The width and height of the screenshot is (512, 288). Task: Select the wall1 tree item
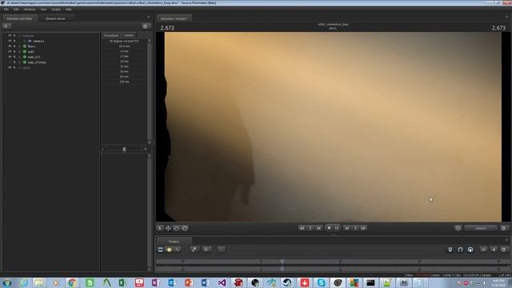point(30,51)
